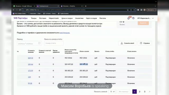This screenshot has width=169, height=95.
Task: Close the Финансы Google Таблицы tab
Action: 34,6
